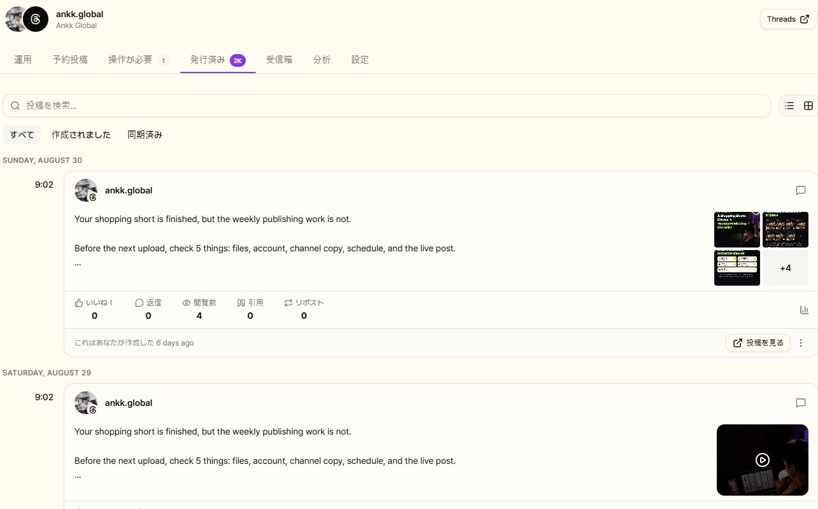
Task: Expand truncated text on August 29 post
Action: pyautogui.click(x=78, y=475)
